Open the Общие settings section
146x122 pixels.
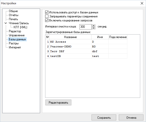13,11
